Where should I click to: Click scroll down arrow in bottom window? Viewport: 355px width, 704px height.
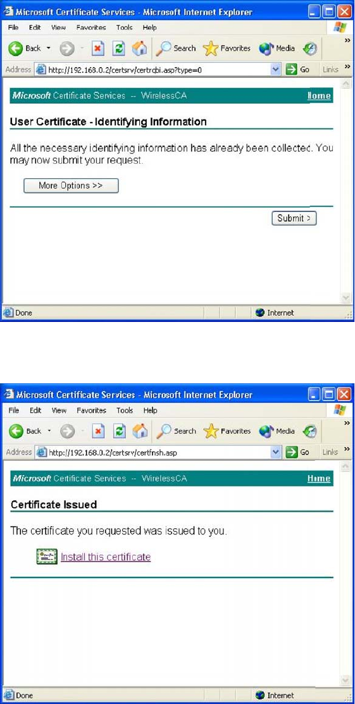tap(346, 680)
